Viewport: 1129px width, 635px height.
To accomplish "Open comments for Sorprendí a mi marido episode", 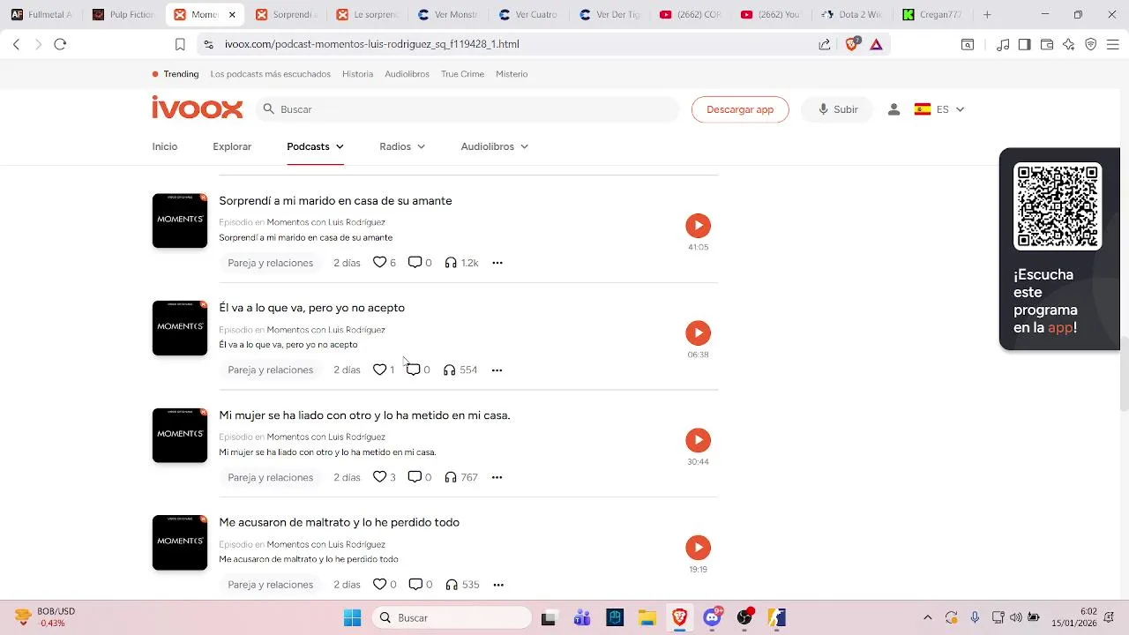I will click(415, 263).
